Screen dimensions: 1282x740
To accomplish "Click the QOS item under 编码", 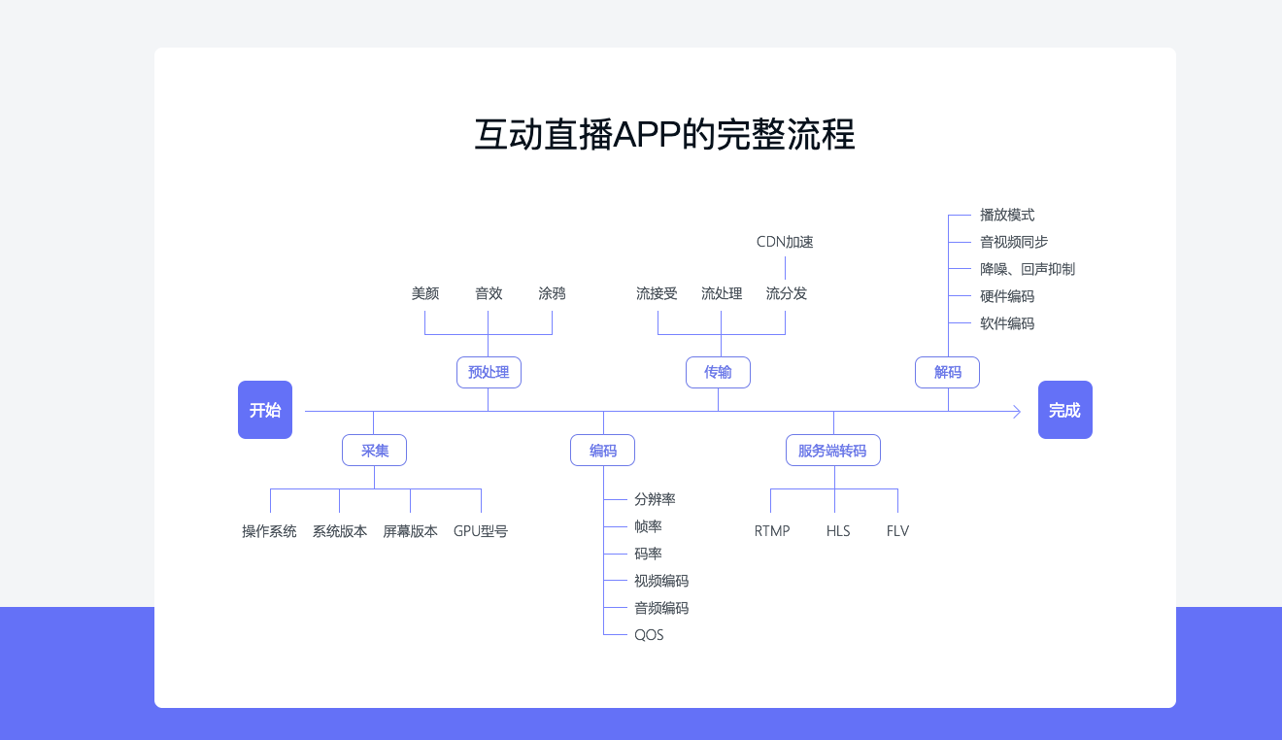I will [649, 635].
